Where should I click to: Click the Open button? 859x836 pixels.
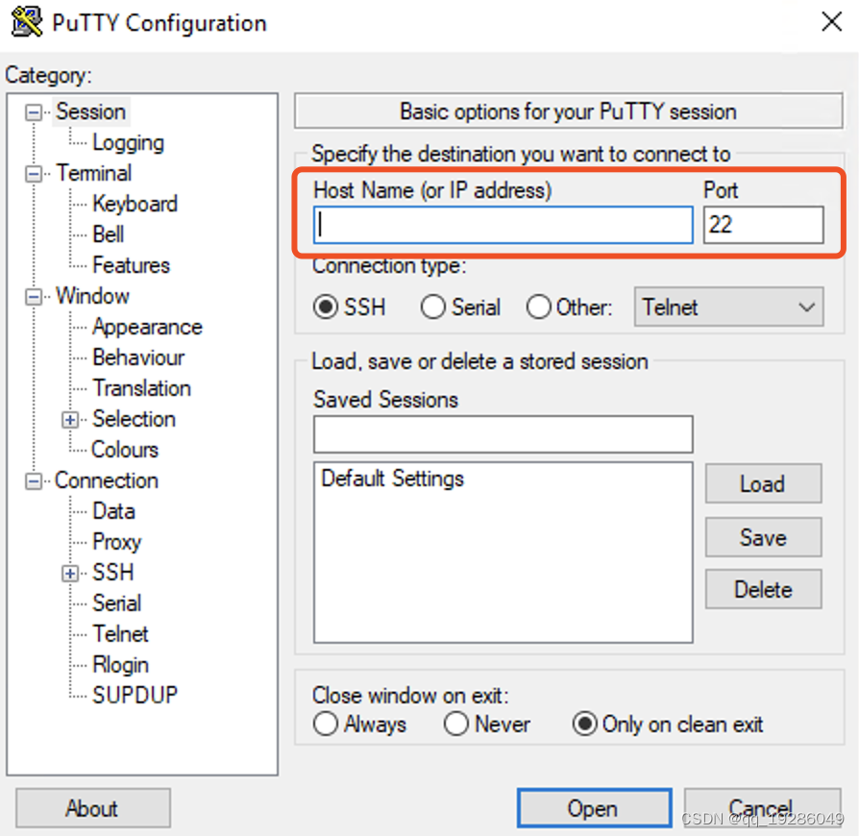[x=593, y=808]
